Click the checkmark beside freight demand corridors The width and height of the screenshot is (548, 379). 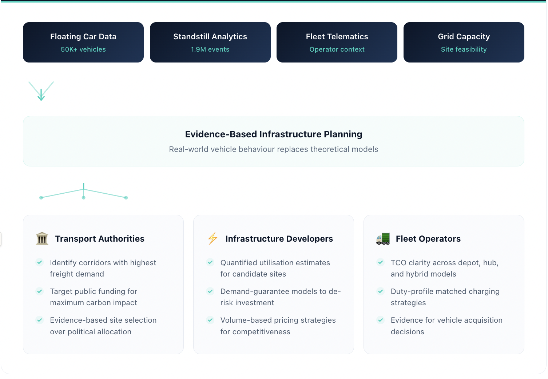click(39, 262)
